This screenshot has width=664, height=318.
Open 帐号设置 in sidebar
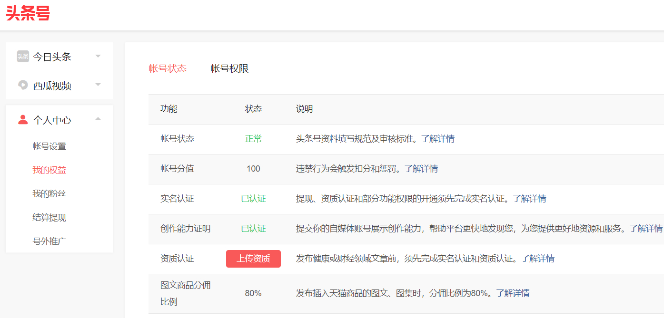click(x=49, y=146)
